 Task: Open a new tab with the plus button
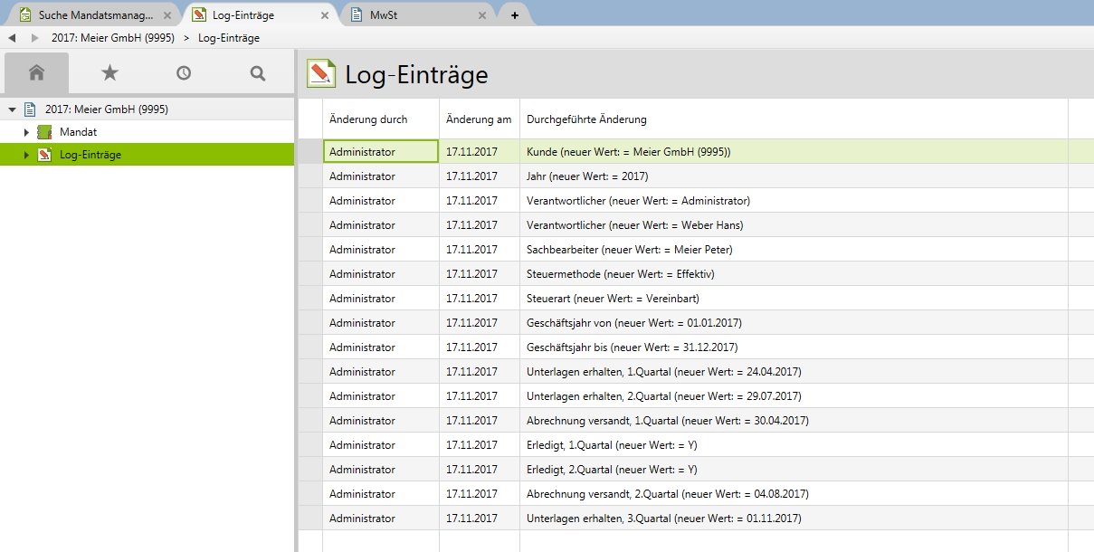pyautogui.click(x=516, y=14)
